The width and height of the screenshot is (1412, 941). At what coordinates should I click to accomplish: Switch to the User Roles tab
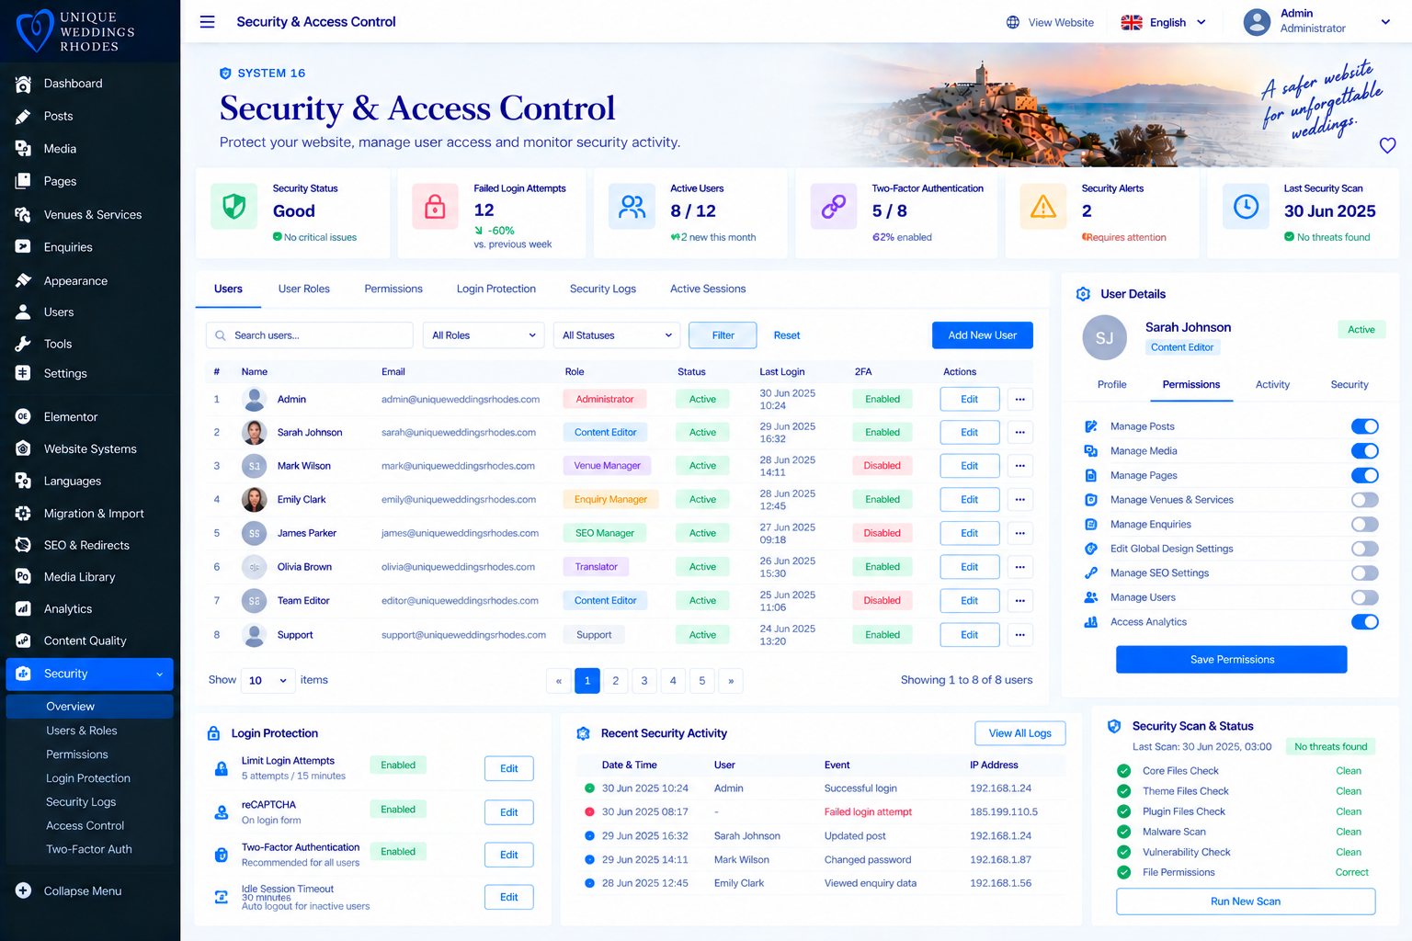coord(304,289)
